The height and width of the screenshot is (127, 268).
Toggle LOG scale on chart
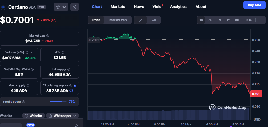tap(249, 20)
